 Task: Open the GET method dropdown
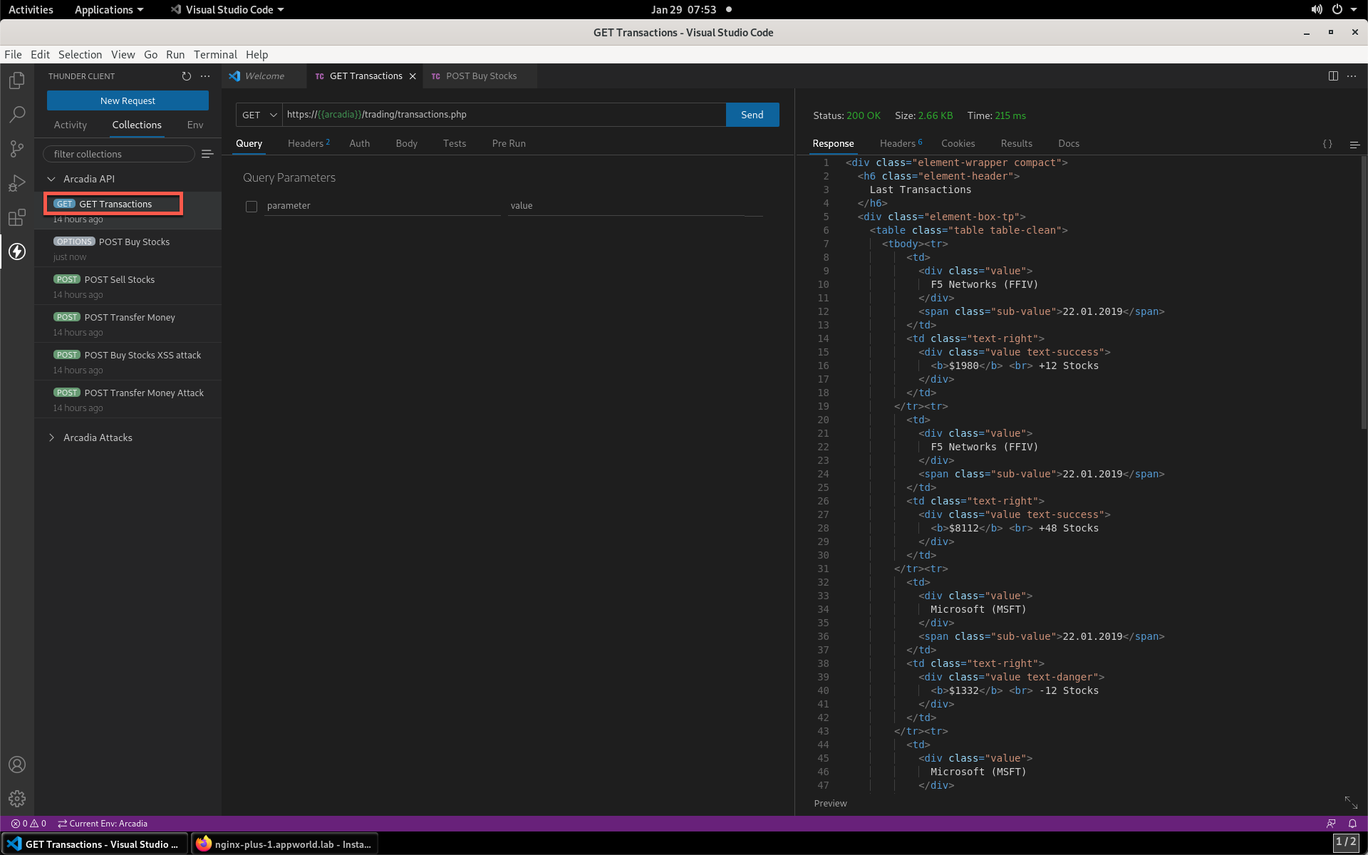coord(259,115)
